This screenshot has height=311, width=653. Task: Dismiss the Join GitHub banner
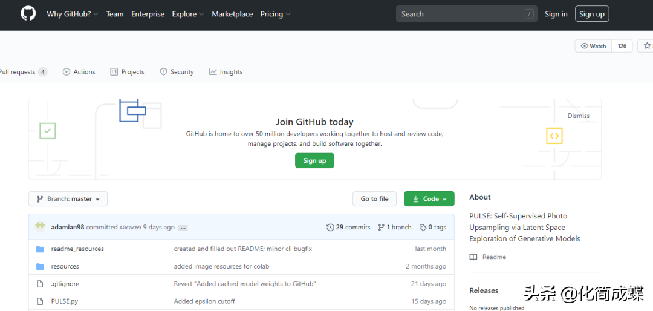coord(579,116)
